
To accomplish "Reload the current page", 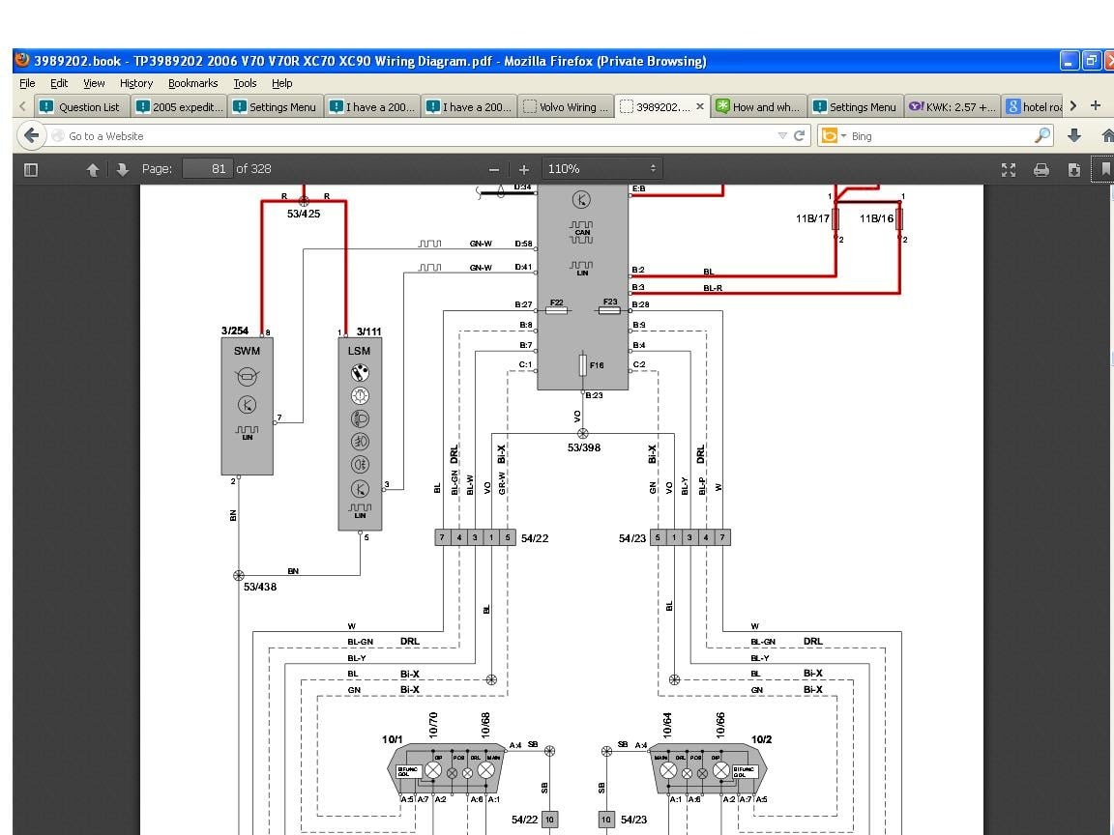I will coord(800,135).
